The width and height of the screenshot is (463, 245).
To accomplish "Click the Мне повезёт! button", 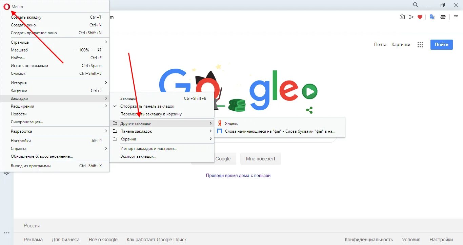I will coord(261,159).
